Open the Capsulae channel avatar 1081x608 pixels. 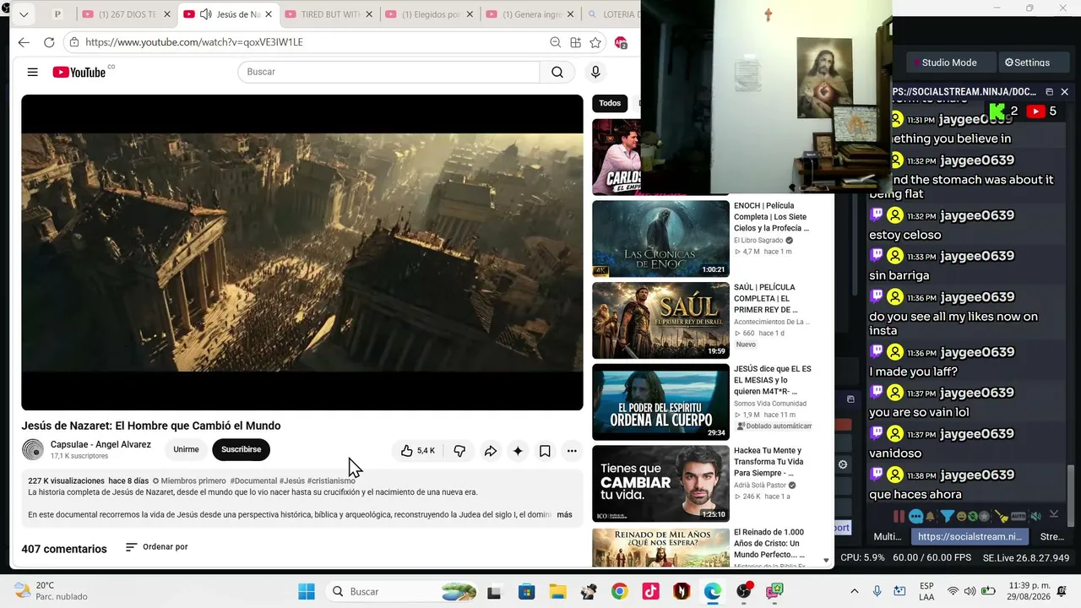[x=33, y=450]
